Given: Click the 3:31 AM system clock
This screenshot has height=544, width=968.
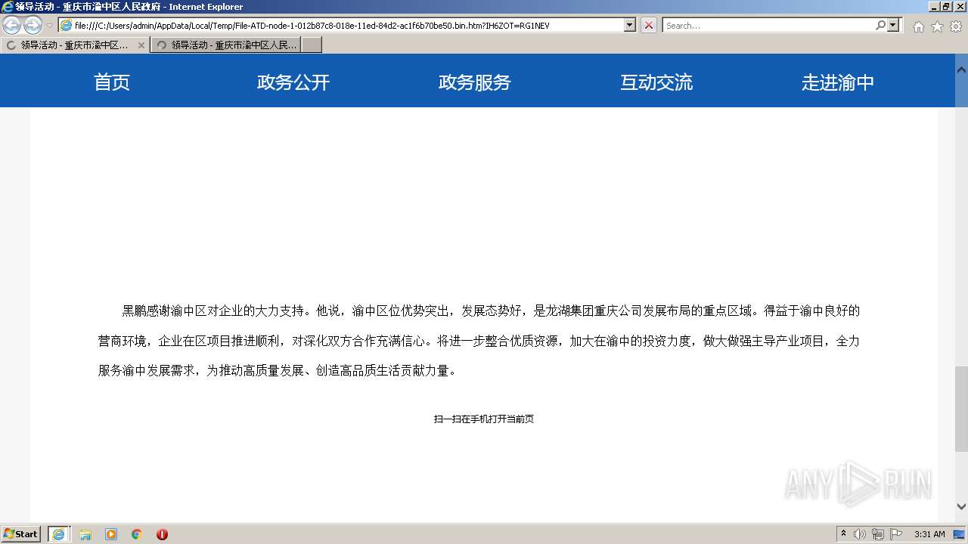Looking at the screenshot, I should pyautogui.click(x=929, y=534).
